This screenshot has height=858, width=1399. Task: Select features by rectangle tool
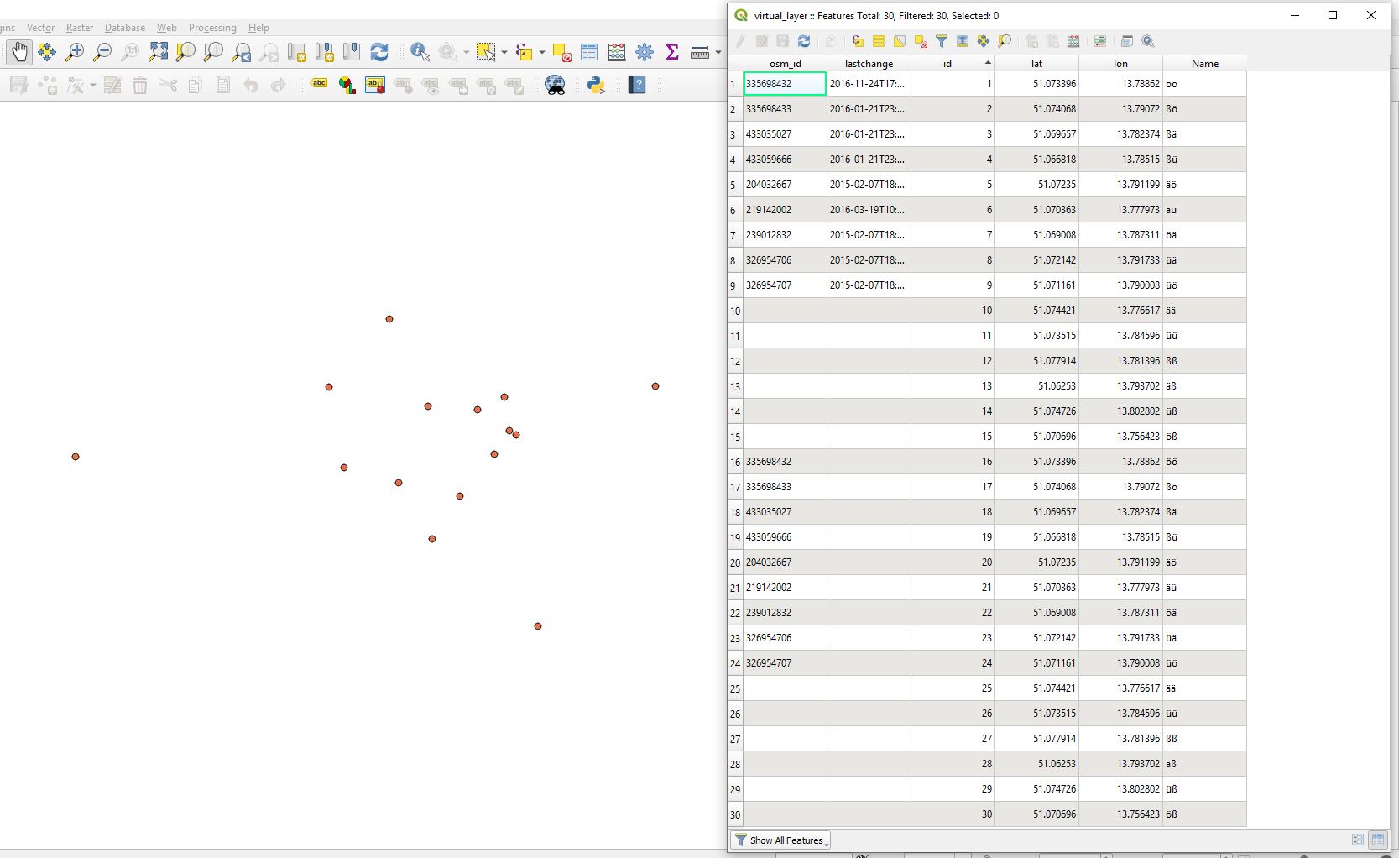(486, 52)
